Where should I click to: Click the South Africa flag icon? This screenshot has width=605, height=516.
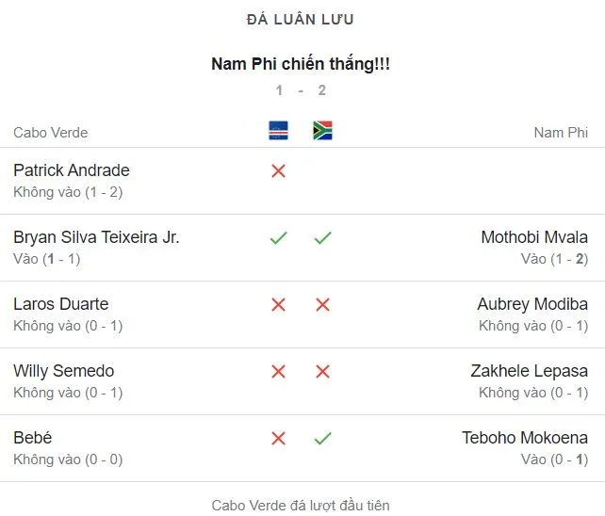point(322,131)
